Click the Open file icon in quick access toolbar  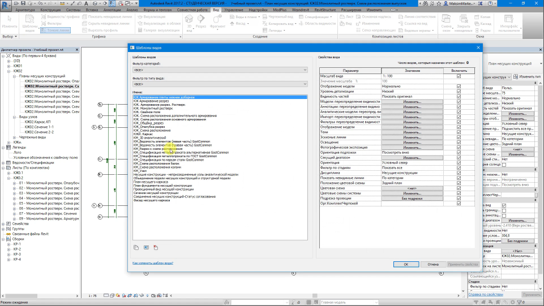[16, 3]
